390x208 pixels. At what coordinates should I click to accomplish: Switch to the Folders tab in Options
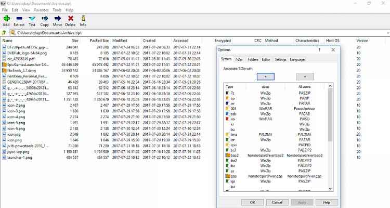(x=253, y=59)
